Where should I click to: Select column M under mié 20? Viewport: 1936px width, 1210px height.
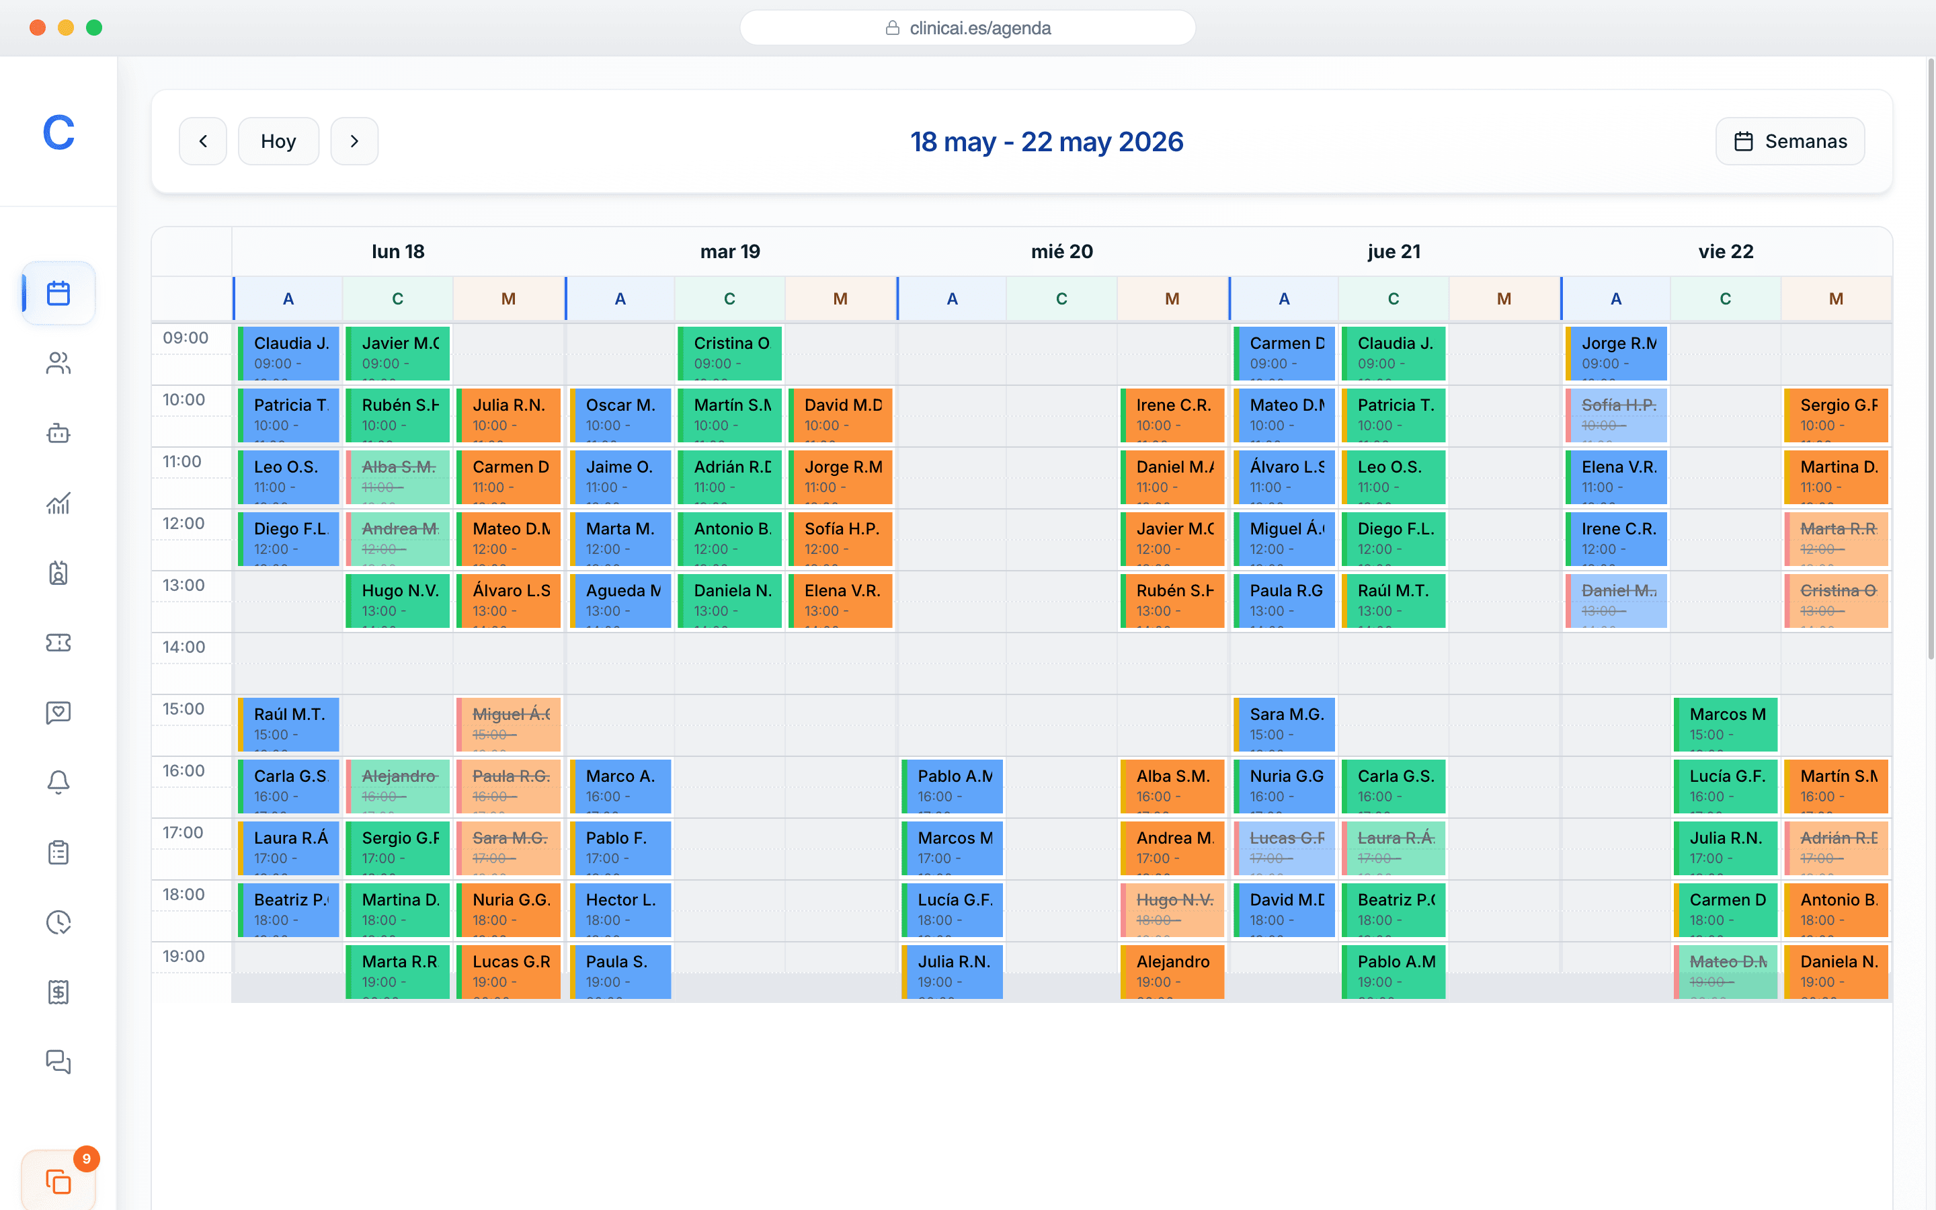click(1172, 298)
